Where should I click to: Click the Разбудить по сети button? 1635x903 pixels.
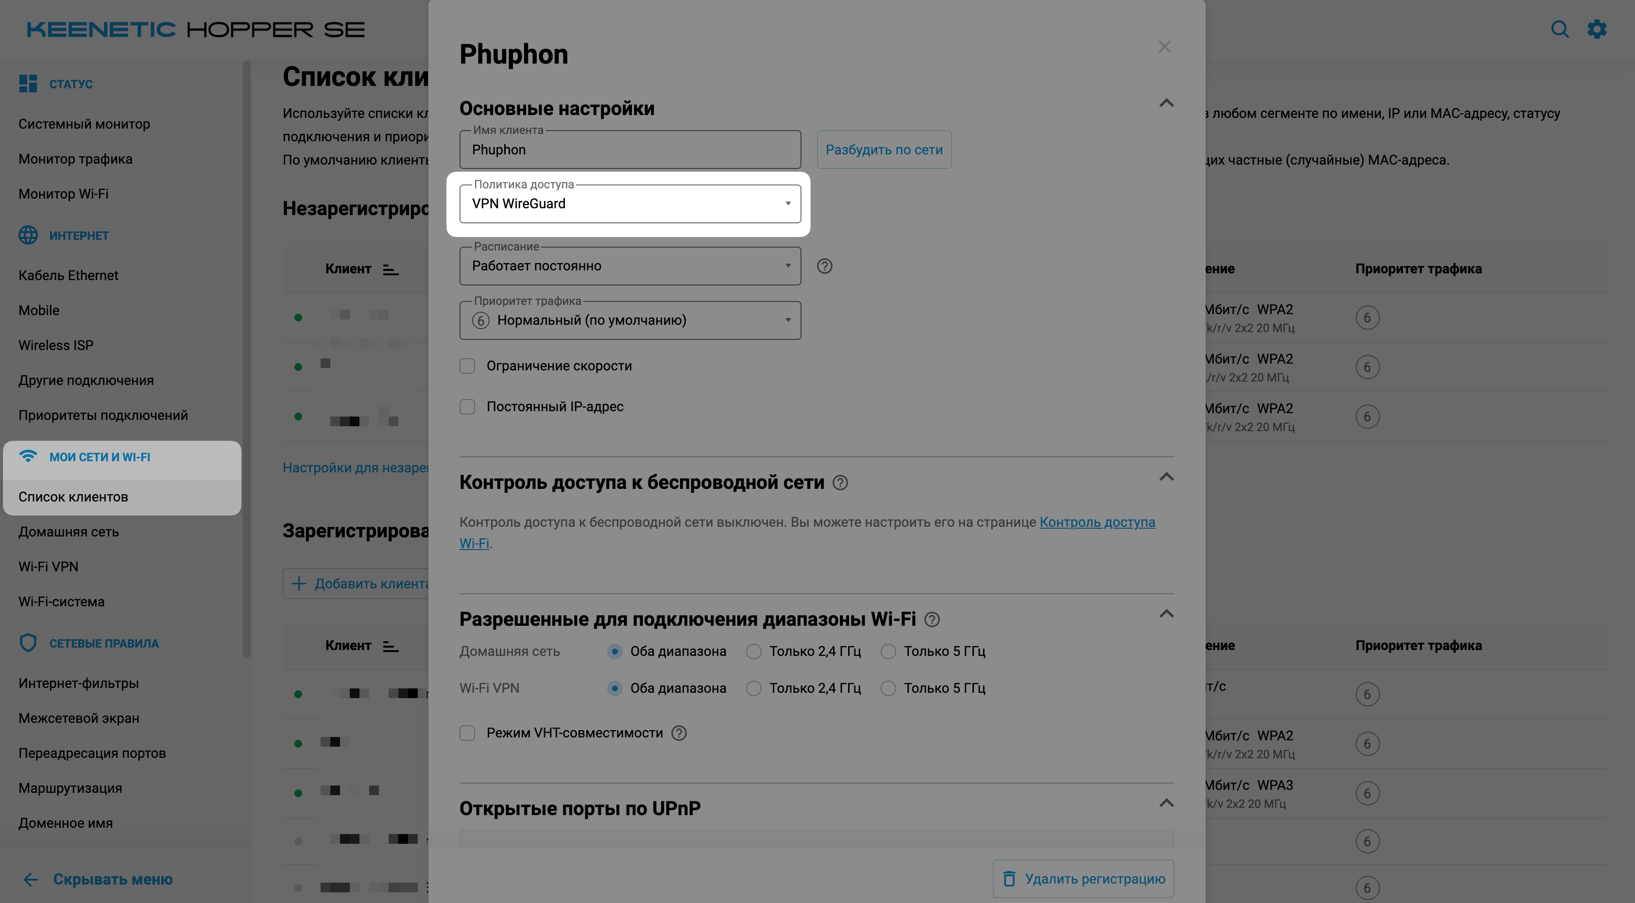point(884,150)
